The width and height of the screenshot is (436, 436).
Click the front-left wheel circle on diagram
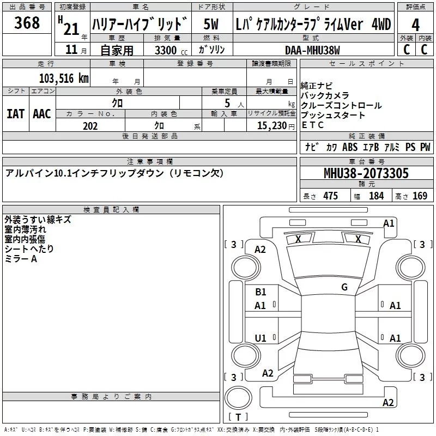[246, 268]
